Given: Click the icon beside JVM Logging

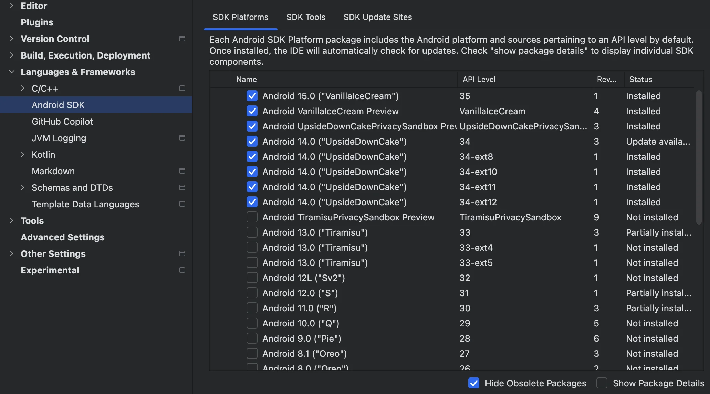Looking at the screenshot, I should [x=182, y=138].
